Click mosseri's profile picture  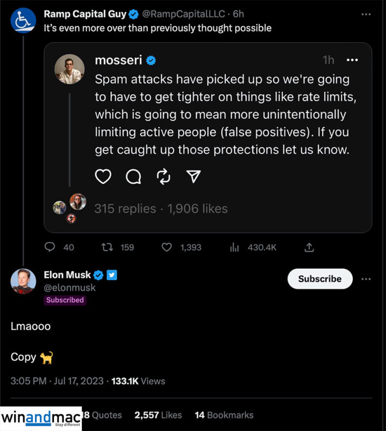(70, 69)
